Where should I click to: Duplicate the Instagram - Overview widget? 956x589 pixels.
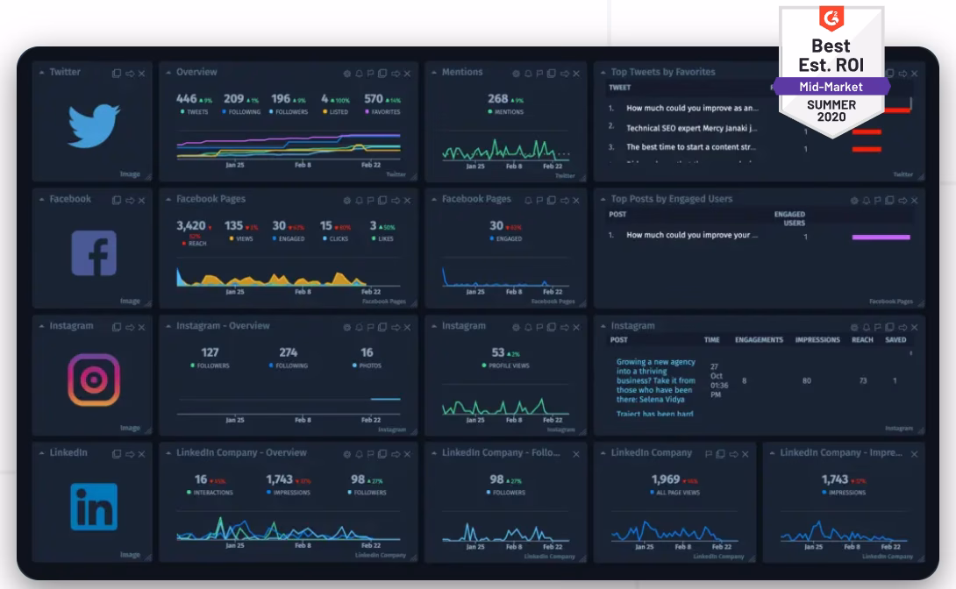click(382, 327)
